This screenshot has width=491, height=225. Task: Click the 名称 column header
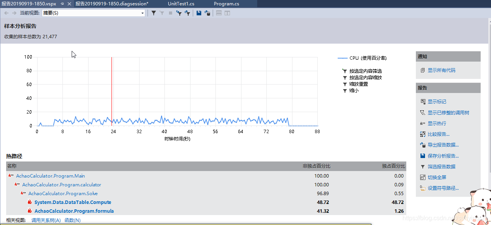pyautogui.click(x=12, y=166)
